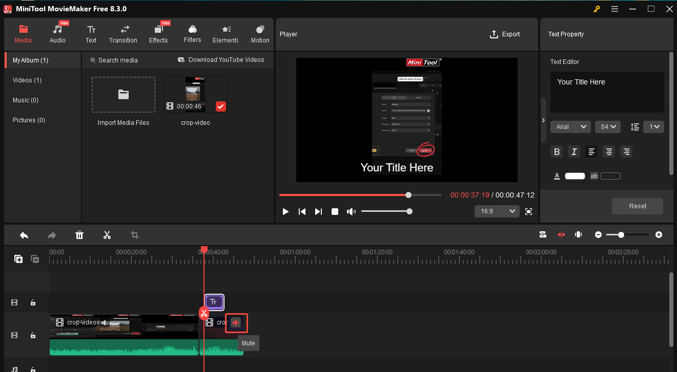Open the Text tab

[x=91, y=34]
